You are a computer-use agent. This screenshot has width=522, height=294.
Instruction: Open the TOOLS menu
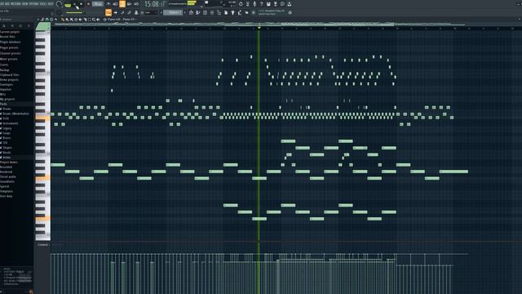43,3
